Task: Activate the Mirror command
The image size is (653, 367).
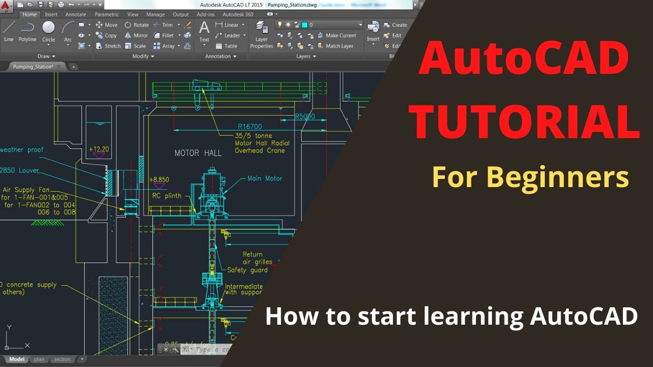Action: click(136, 36)
